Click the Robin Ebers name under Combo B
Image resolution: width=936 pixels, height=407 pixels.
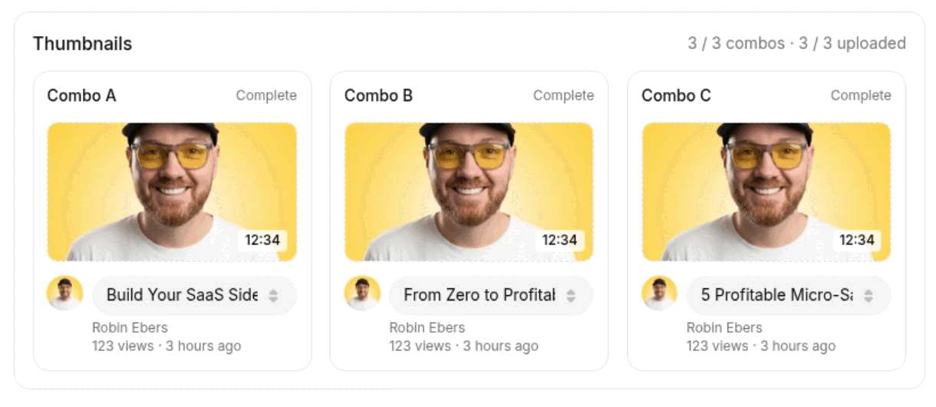(427, 328)
